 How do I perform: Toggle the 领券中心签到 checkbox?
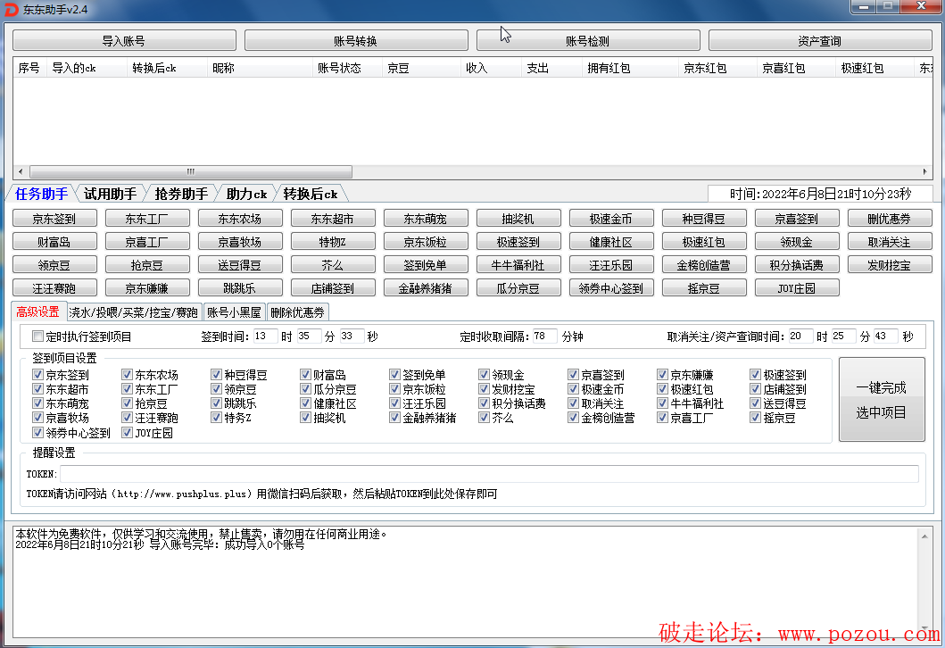(x=38, y=432)
